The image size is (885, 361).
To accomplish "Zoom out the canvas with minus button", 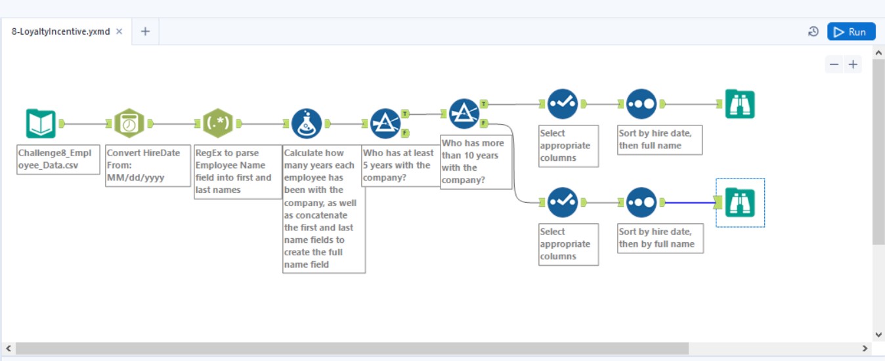I will tap(834, 64).
